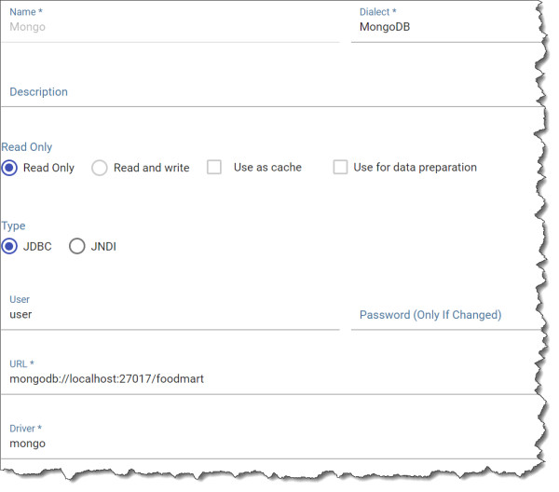559x492 pixels.
Task: Click the 'Dialect *' caption above MongoDB
Action: (377, 12)
